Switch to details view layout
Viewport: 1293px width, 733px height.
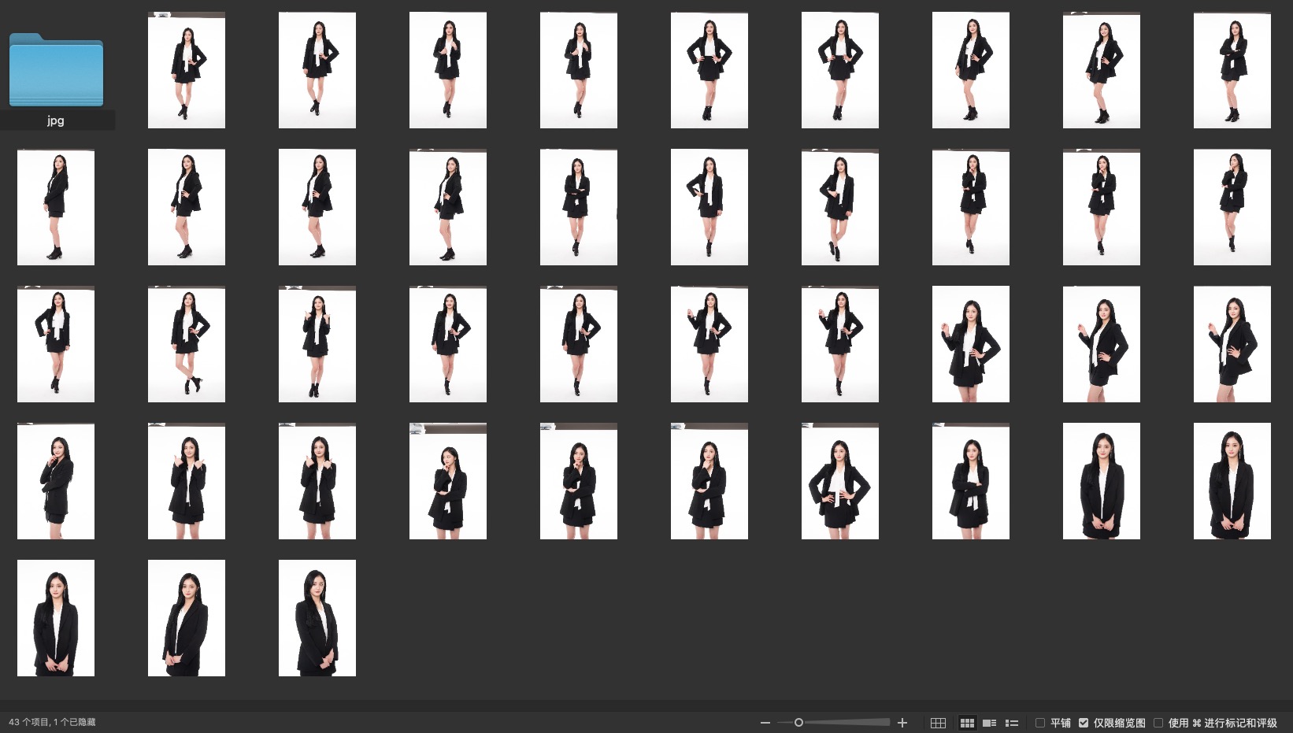pyautogui.click(x=990, y=723)
